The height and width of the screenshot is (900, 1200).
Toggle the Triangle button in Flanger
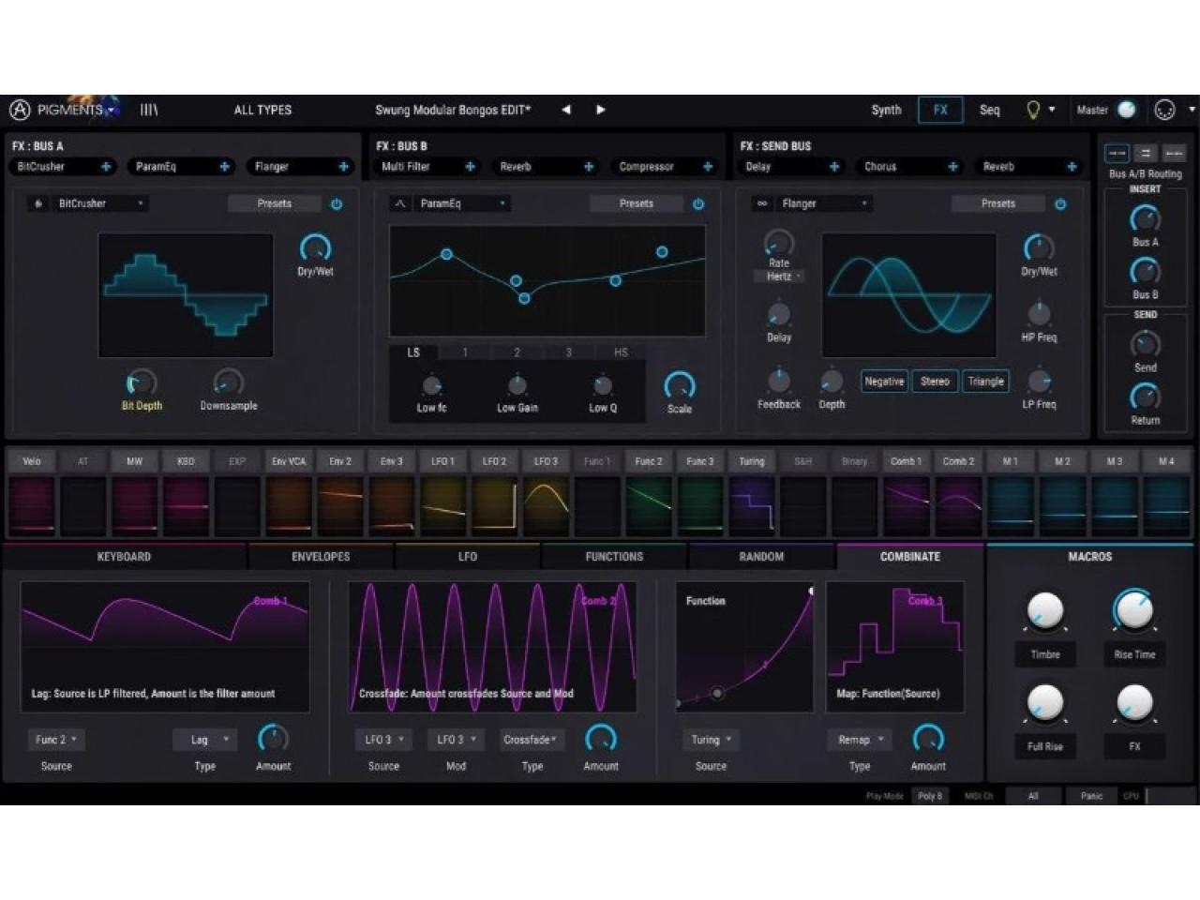coord(985,382)
